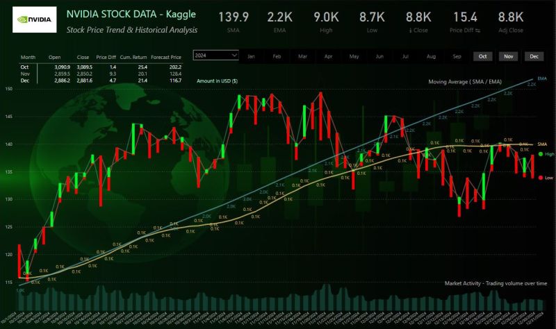Click the Month column header in table
Viewport: 556px width, 329px height.
28,56
